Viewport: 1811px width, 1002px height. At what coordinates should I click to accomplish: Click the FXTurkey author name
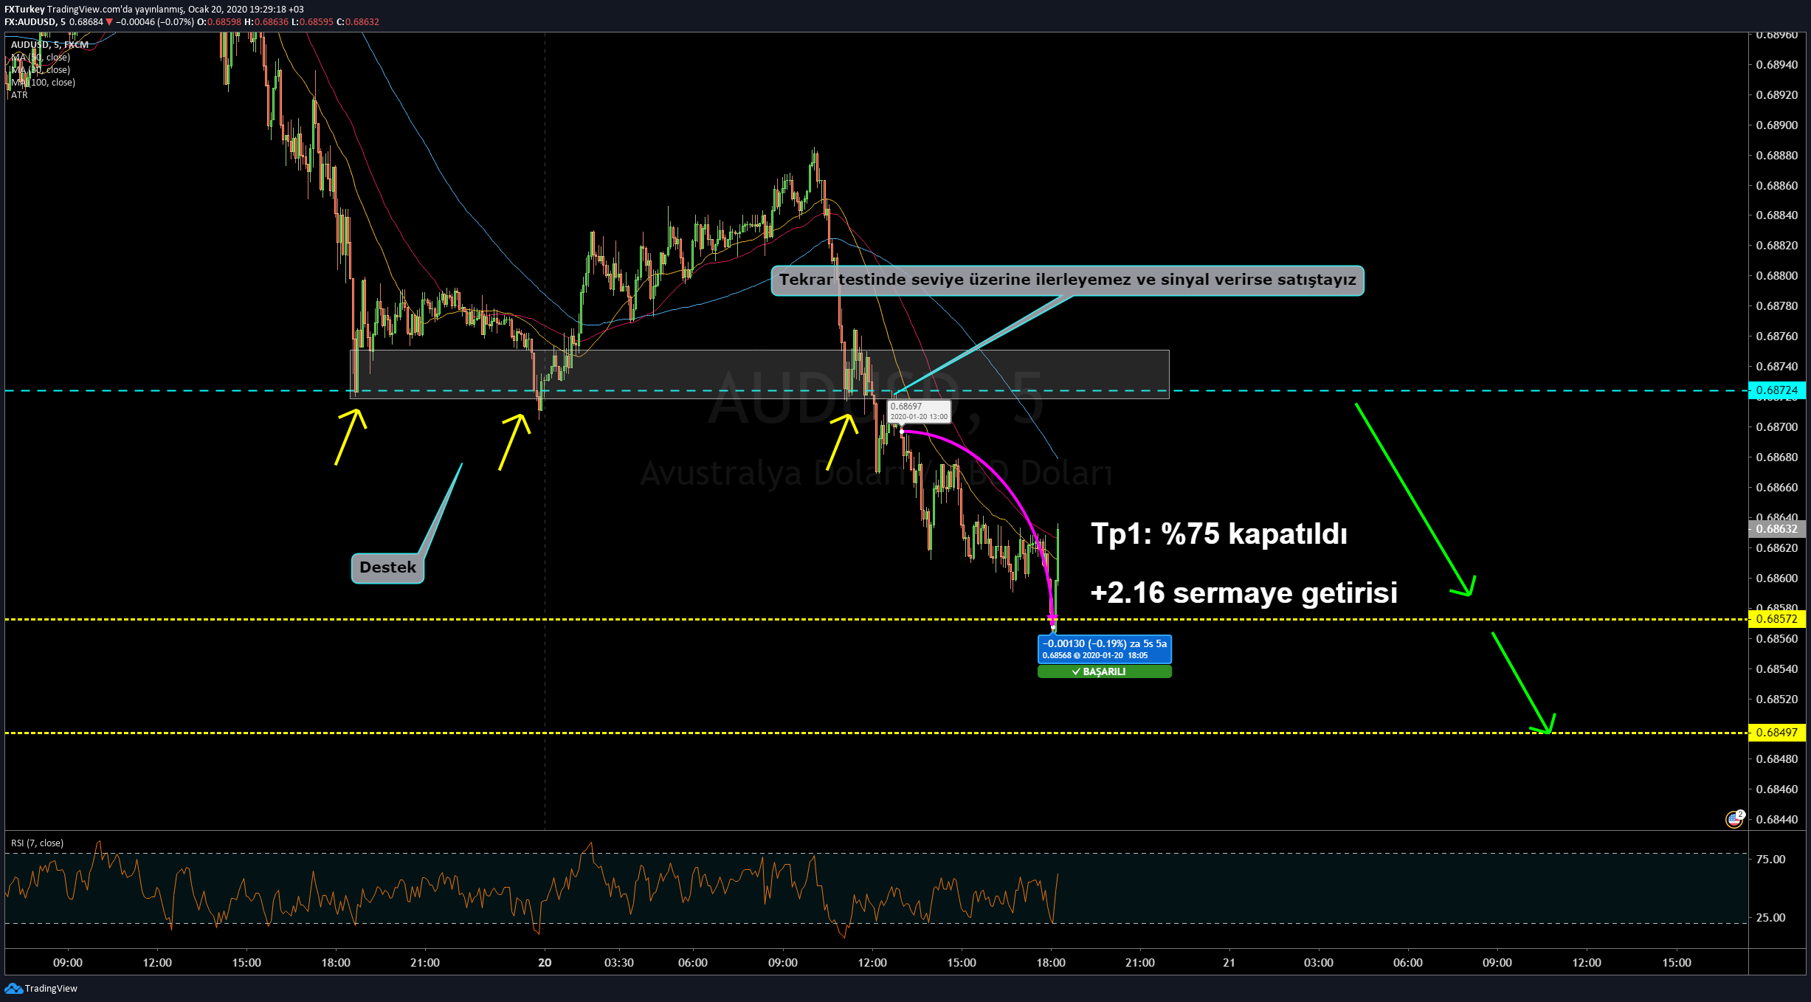click(x=24, y=10)
